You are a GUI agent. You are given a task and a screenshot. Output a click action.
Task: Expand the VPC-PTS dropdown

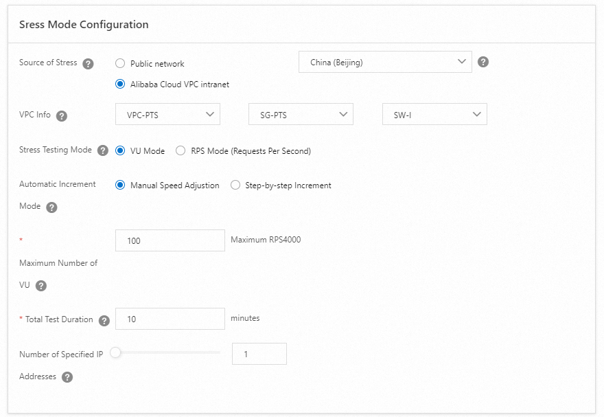point(167,115)
